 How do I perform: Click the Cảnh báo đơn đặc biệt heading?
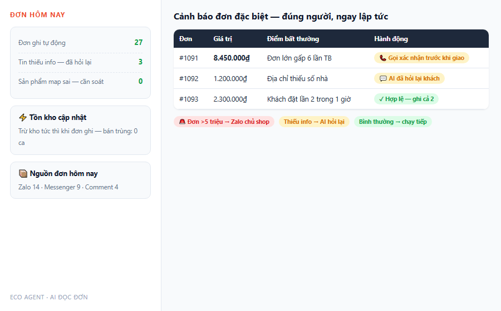tap(281, 17)
